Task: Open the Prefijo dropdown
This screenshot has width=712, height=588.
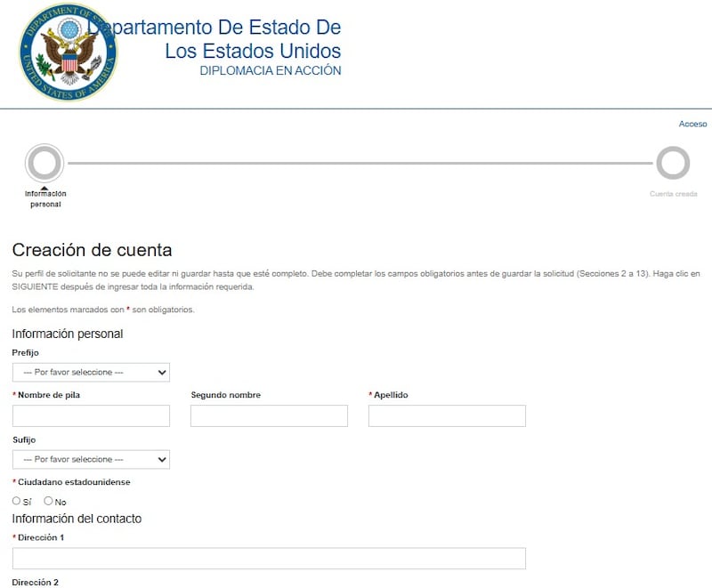Action: 91,372
